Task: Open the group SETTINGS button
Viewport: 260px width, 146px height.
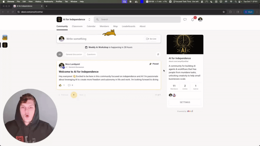Action: pos(185,102)
